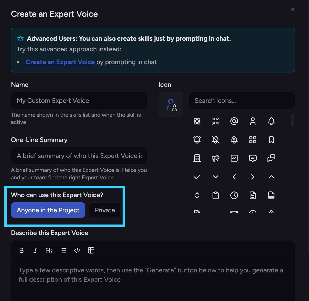Select the clock icon

(234, 195)
